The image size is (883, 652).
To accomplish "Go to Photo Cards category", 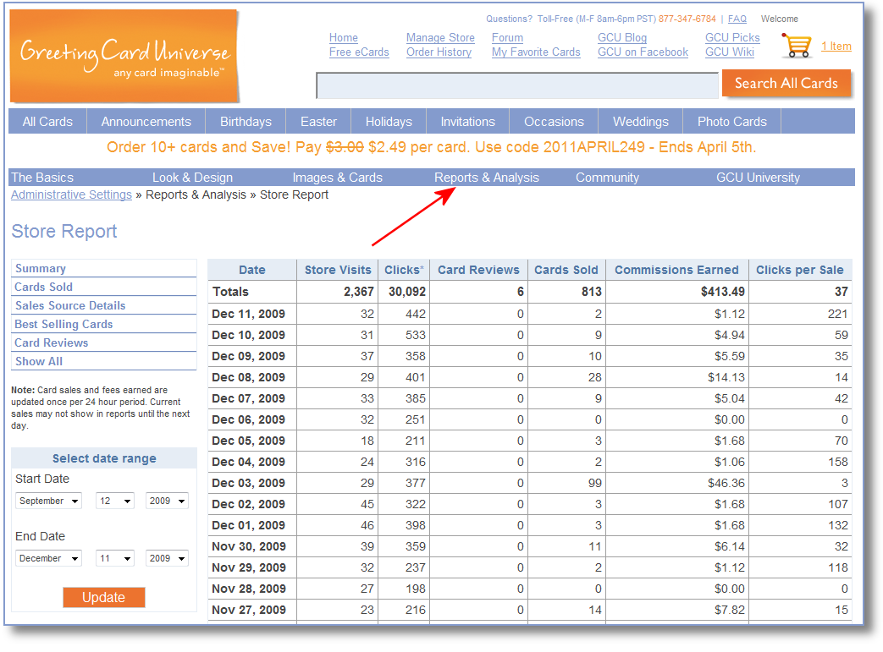I will (x=732, y=122).
